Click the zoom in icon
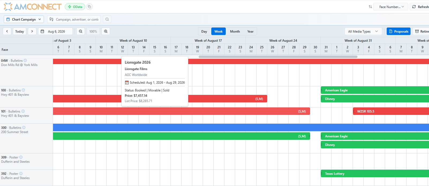The image size is (429, 186). (106, 31)
